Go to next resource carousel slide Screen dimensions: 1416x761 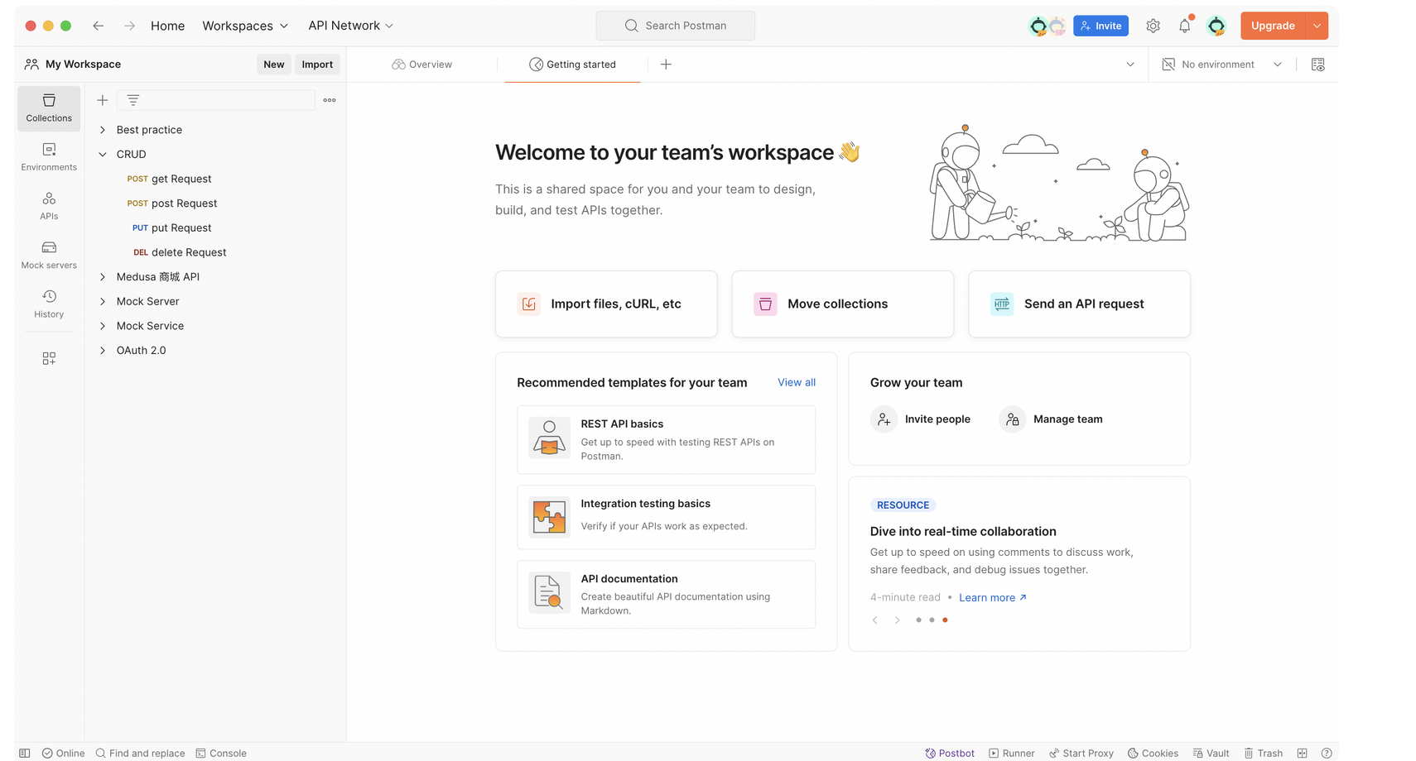pos(897,620)
